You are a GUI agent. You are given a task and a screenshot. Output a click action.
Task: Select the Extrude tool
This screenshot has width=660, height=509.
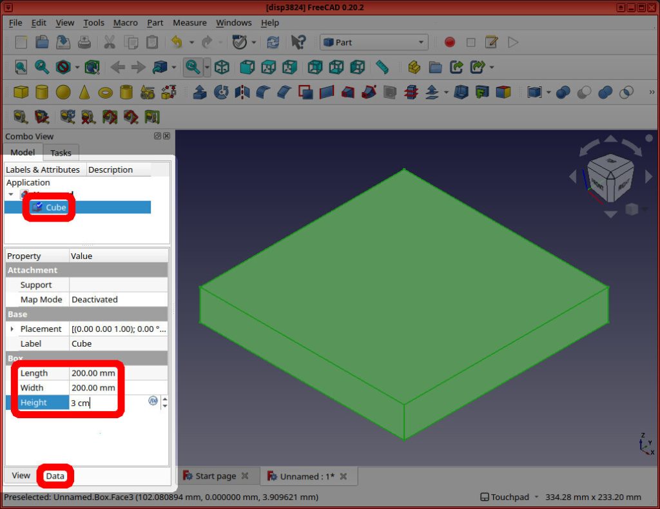click(x=199, y=92)
